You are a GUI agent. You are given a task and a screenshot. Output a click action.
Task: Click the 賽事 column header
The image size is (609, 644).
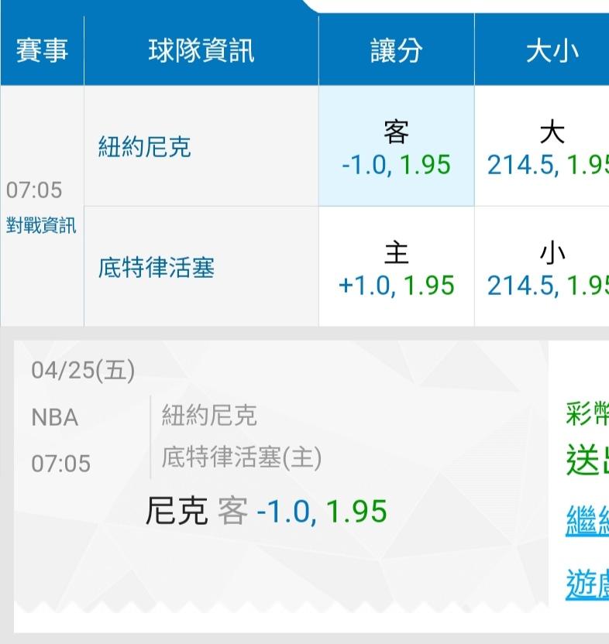(x=42, y=51)
